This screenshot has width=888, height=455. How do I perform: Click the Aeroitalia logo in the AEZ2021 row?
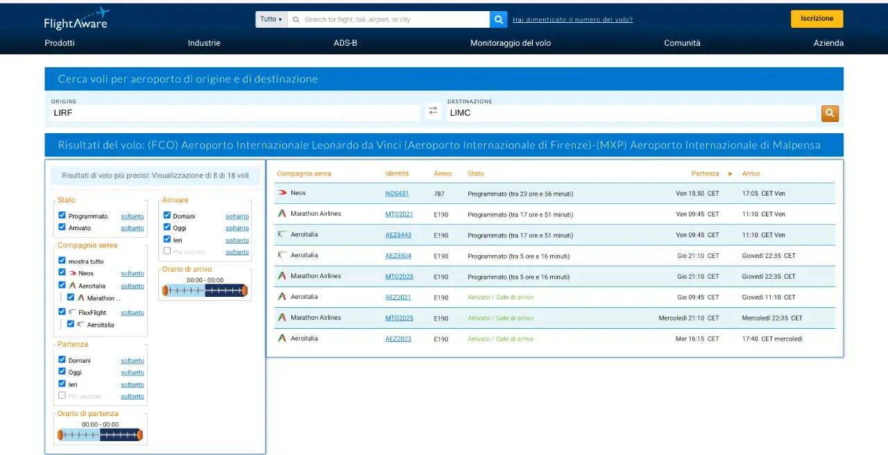[282, 297]
